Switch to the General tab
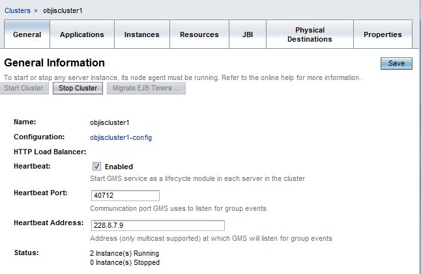Viewport: 421px width, 274px height. (27, 34)
